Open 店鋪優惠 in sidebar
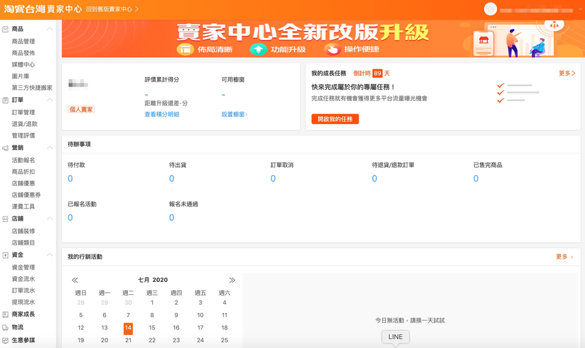Image resolution: width=585 pixels, height=348 pixels. click(23, 183)
